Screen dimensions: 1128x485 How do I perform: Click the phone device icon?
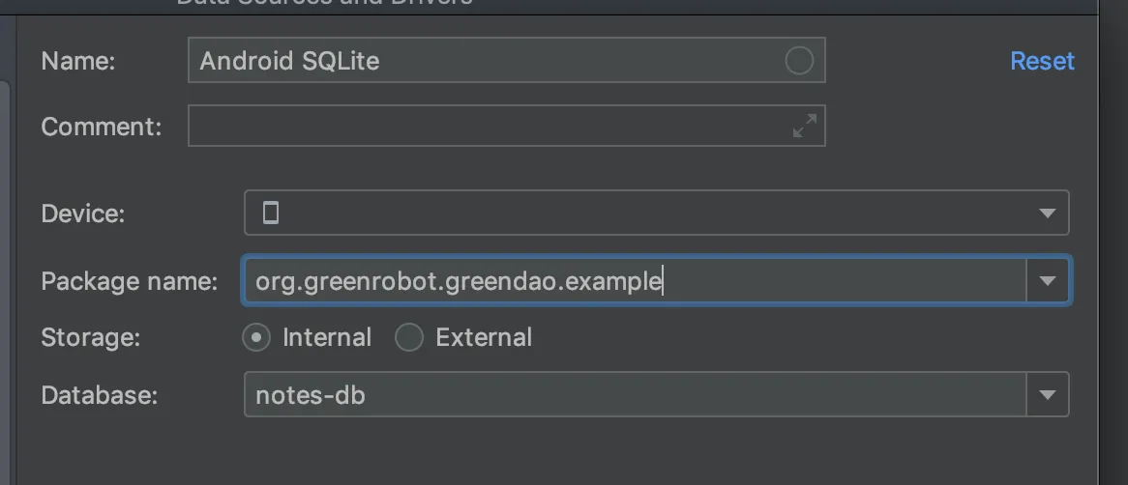point(271,213)
